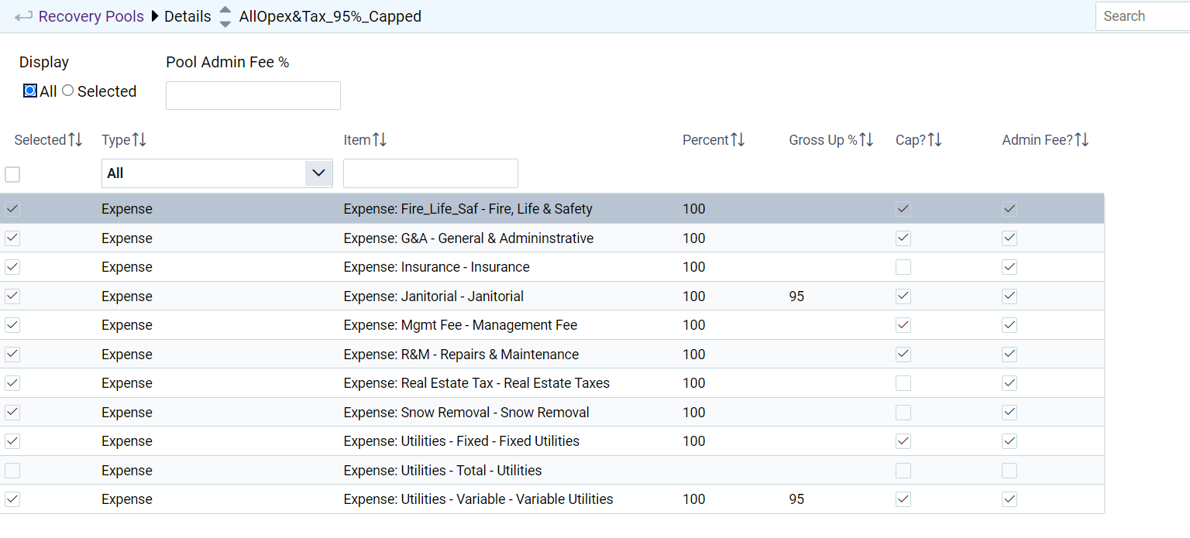Toggle the select-all checkbox under Selected
This screenshot has height=538, width=1190.
coord(12,175)
